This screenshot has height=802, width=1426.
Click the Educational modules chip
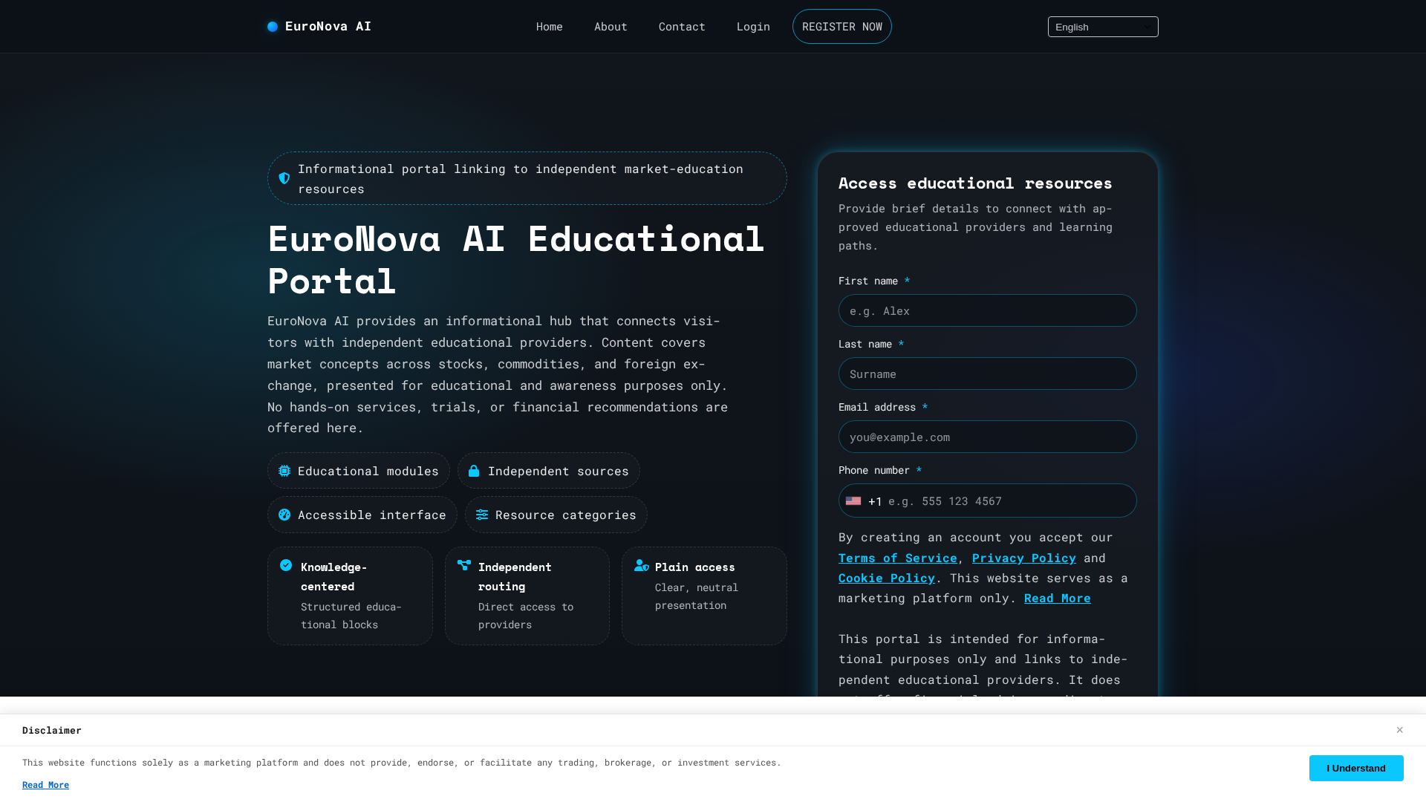pos(359,471)
